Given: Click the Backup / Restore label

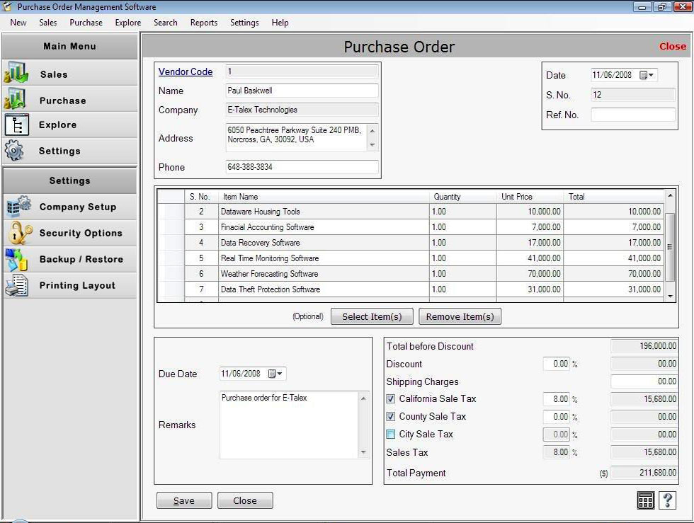Looking at the screenshot, I should [81, 259].
